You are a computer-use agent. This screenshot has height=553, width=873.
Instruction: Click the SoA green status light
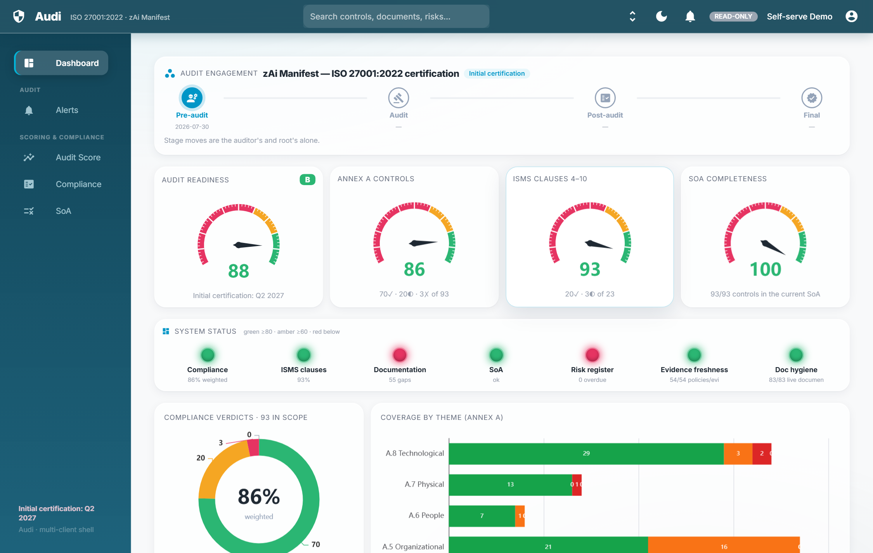point(496,355)
